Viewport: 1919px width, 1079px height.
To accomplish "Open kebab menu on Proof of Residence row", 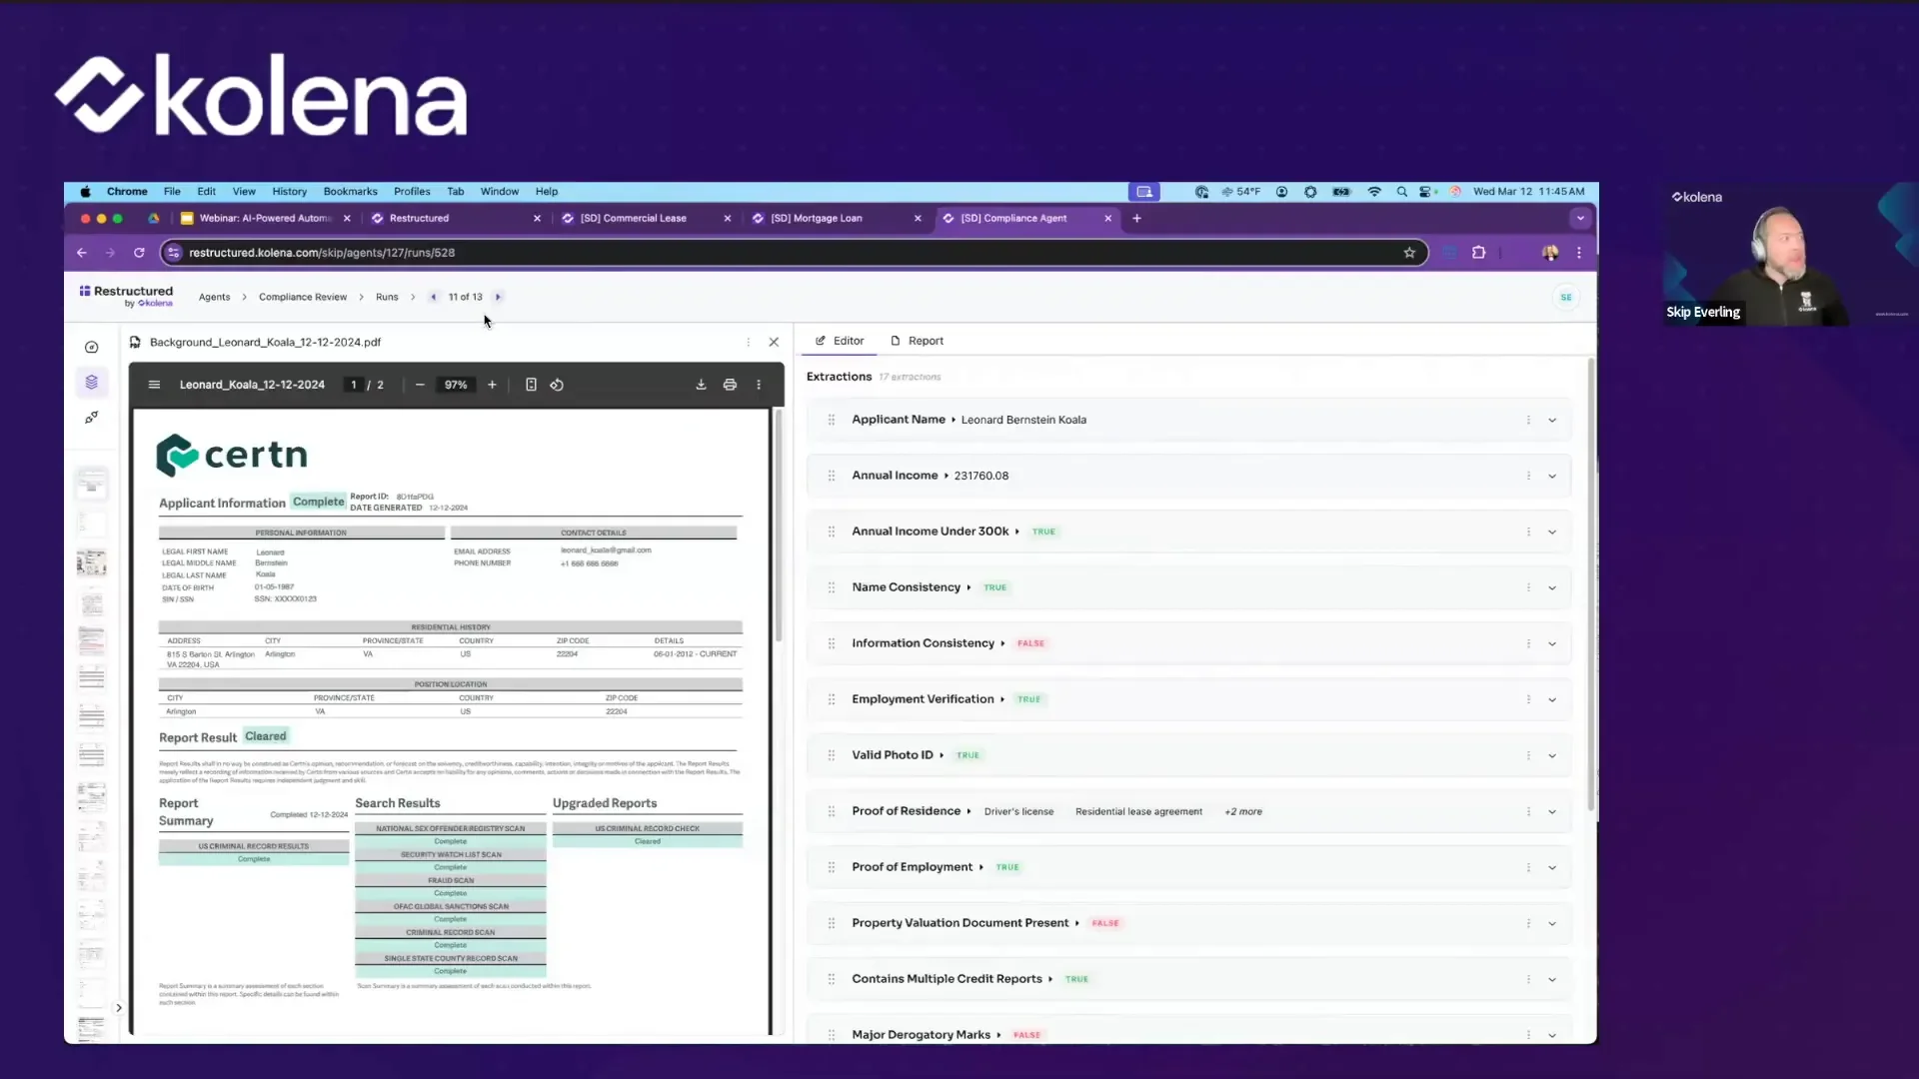I will point(1528,811).
